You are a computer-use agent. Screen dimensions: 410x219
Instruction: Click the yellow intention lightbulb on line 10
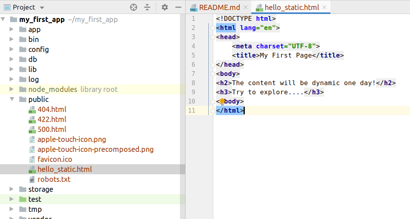pyautogui.click(x=222, y=102)
